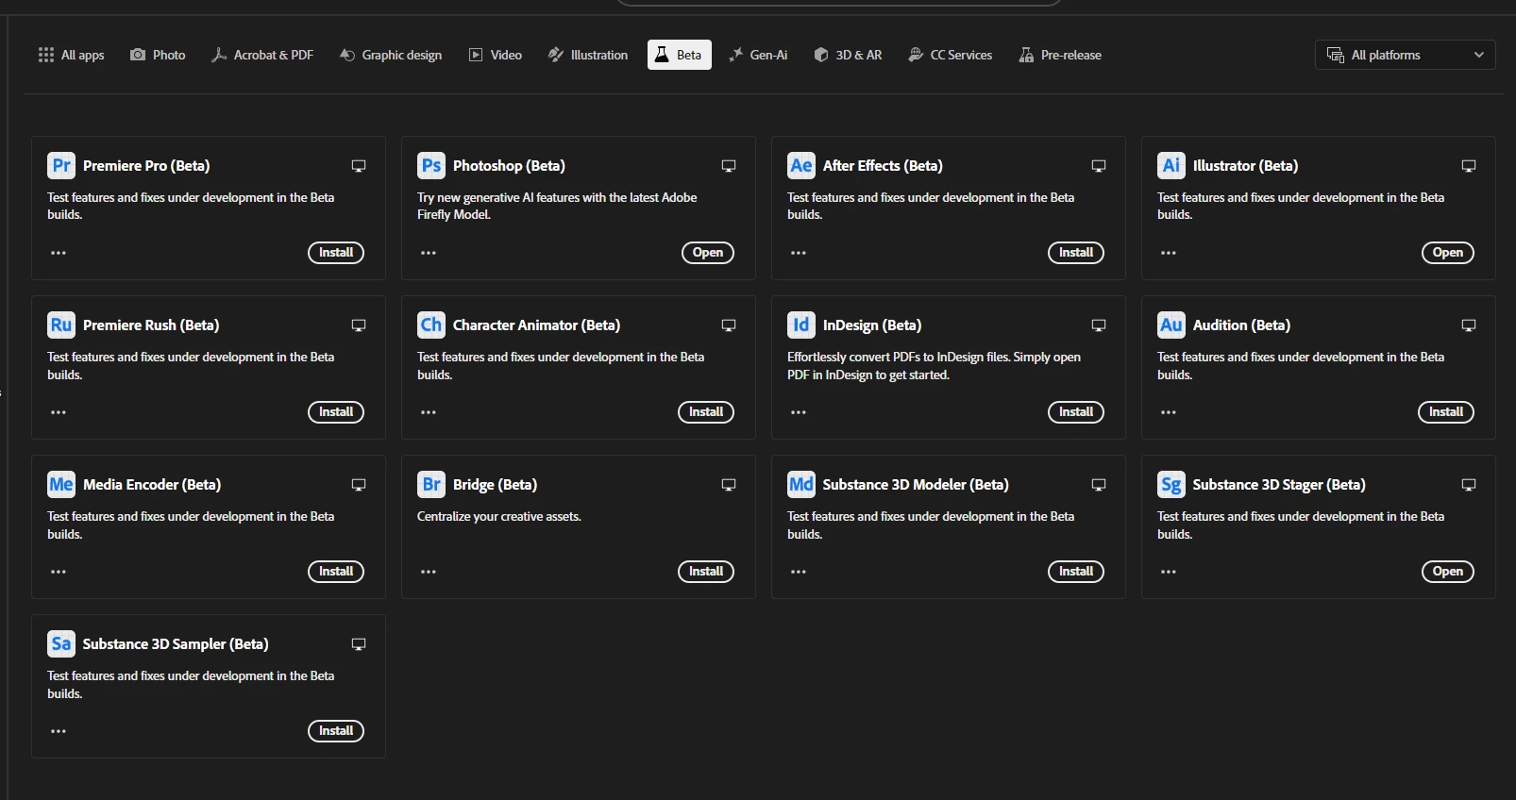Screen dimensions: 1516x800
Task: Open more options for Illustrator (Beta)
Action: [x=1169, y=253]
